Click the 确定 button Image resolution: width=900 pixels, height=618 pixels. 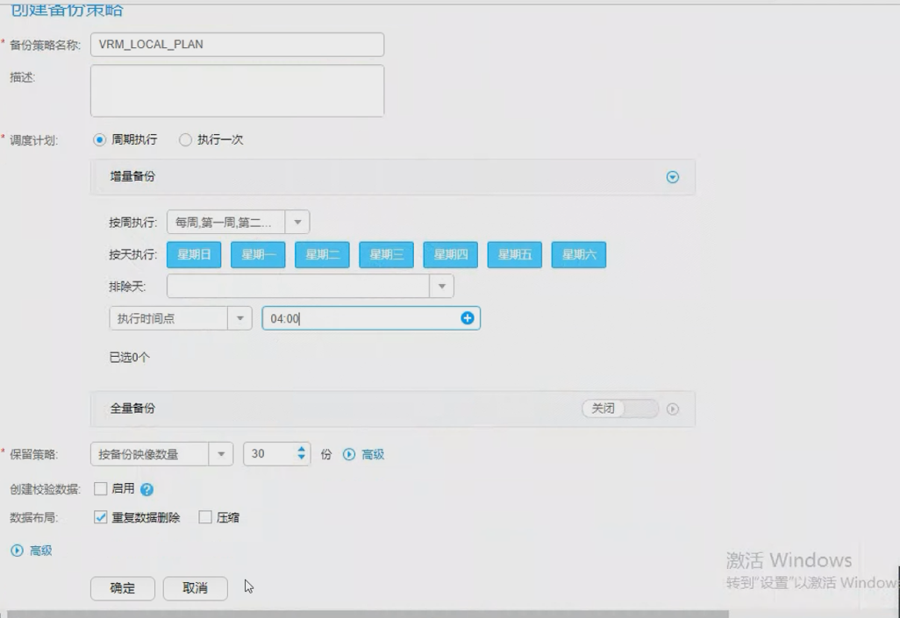pyautogui.click(x=123, y=588)
